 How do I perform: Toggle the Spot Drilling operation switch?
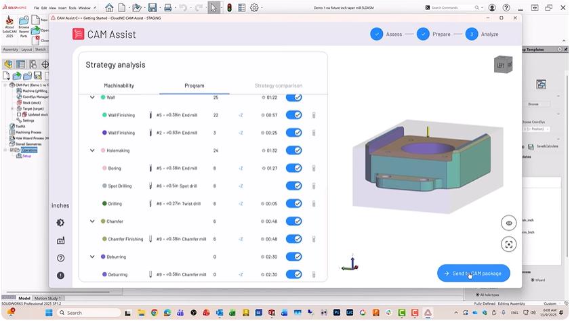point(293,186)
